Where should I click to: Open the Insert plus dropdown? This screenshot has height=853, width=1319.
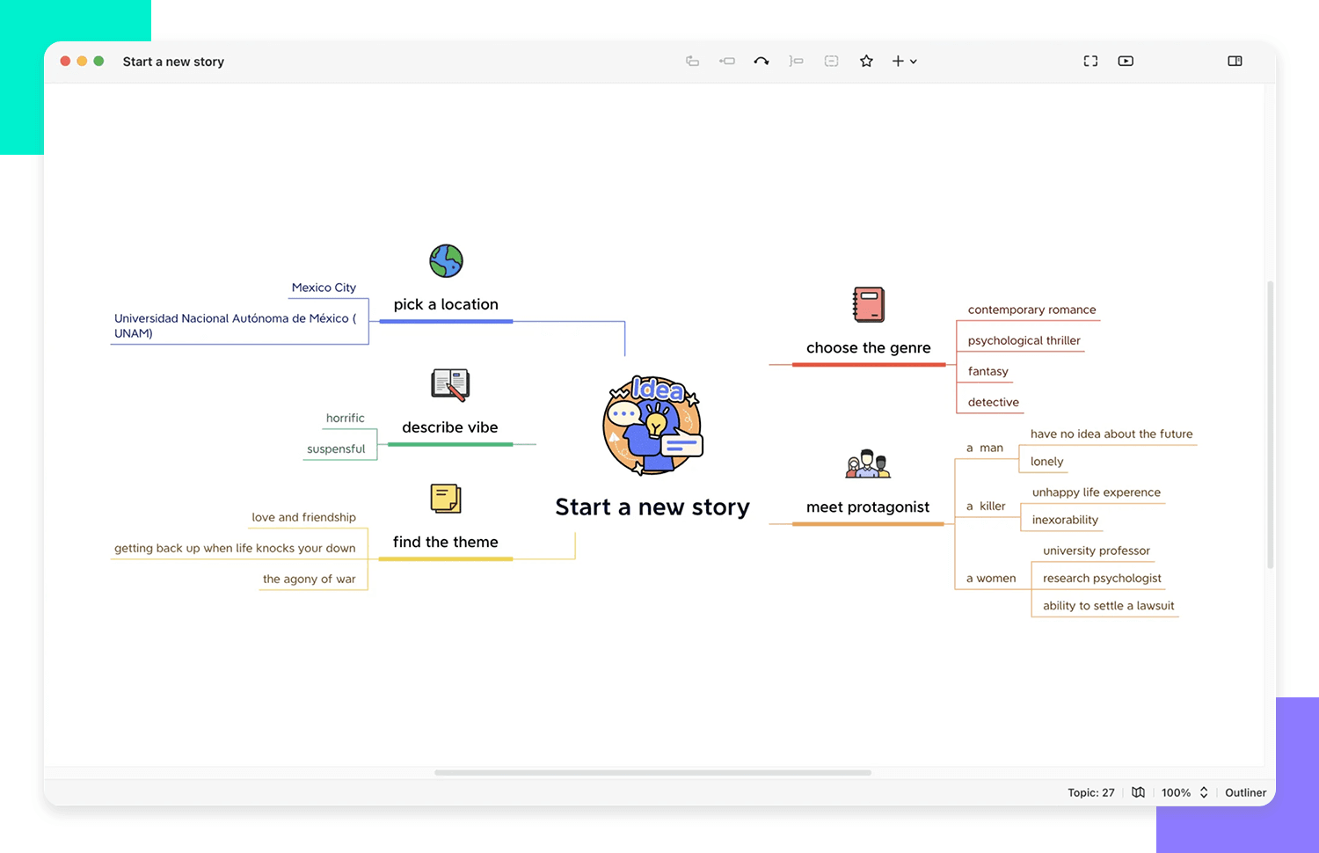coord(905,61)
